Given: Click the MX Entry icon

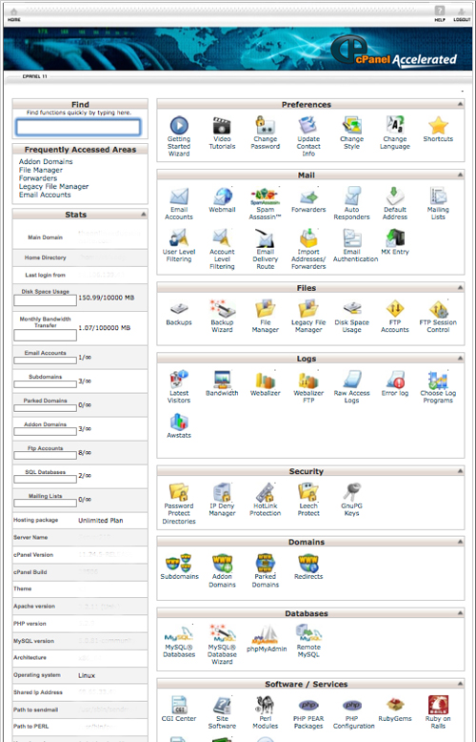Looking at the screenshot, I should [x=395, y=238].
